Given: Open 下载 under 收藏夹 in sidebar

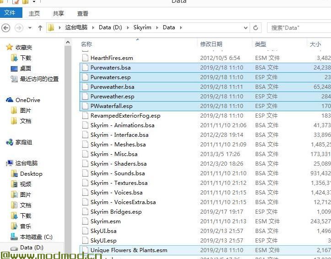Looking at the screenshot, I should 26,58.
